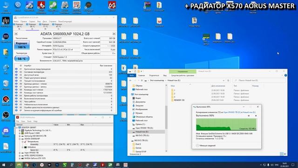Collapse the Temperatures branch in HWMonitor
Screen dimensions: 298x168
coord(22,141)
